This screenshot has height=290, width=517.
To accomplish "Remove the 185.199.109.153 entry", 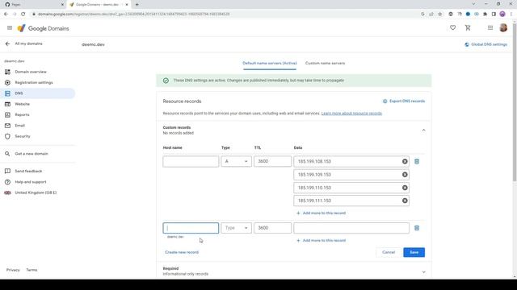I will tap(405, 175).
